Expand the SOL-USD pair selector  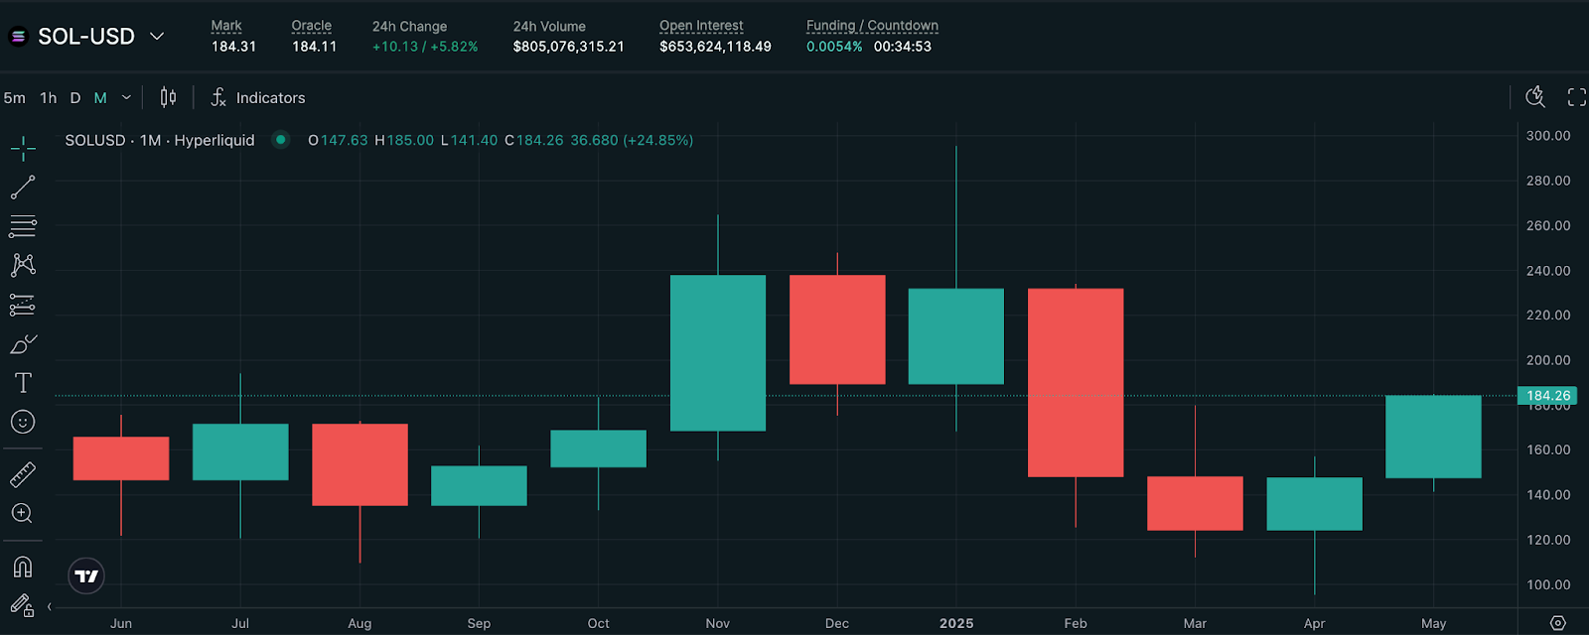pyautogui.click(x=157, y=37)
